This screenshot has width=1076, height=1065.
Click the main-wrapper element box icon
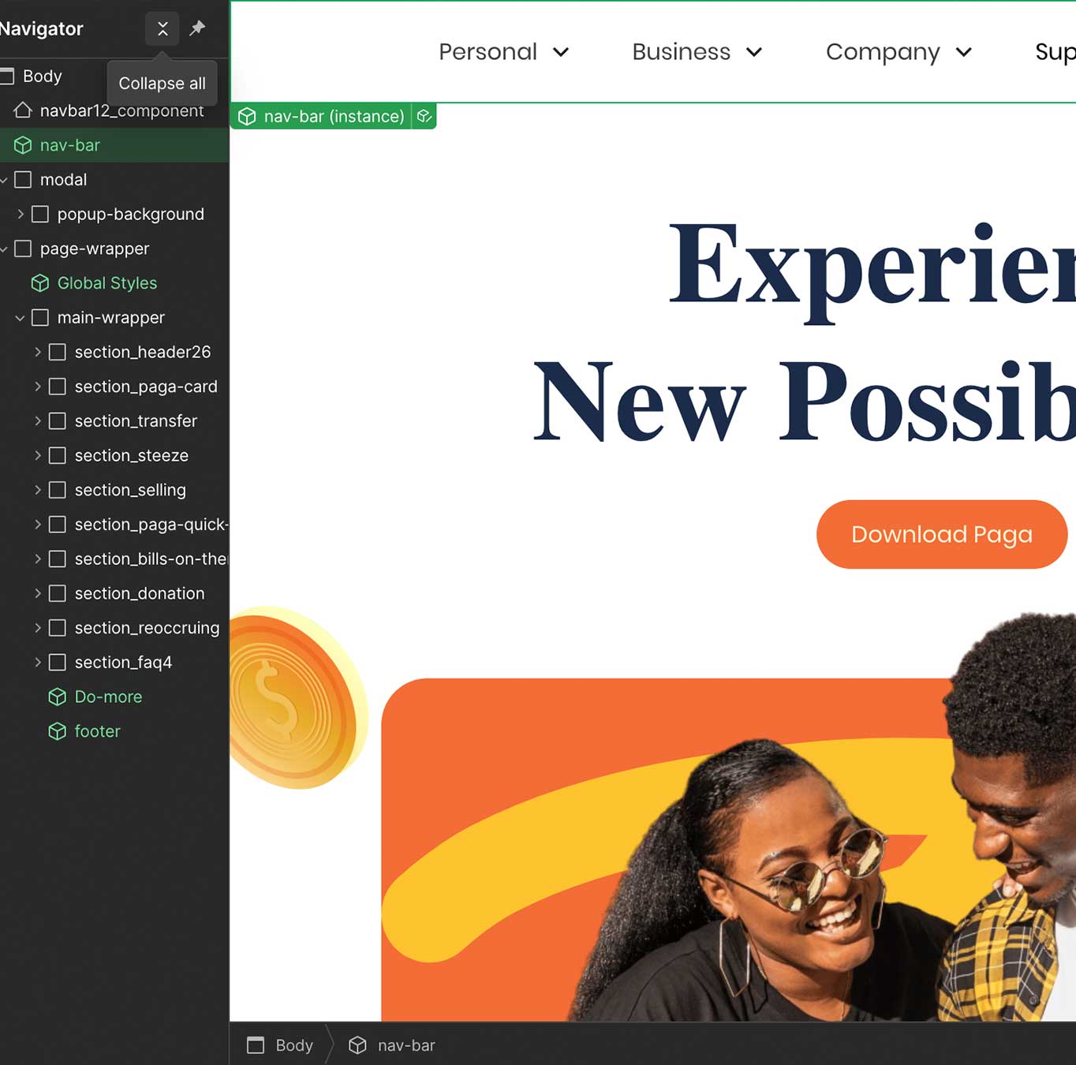coord(40,318)
